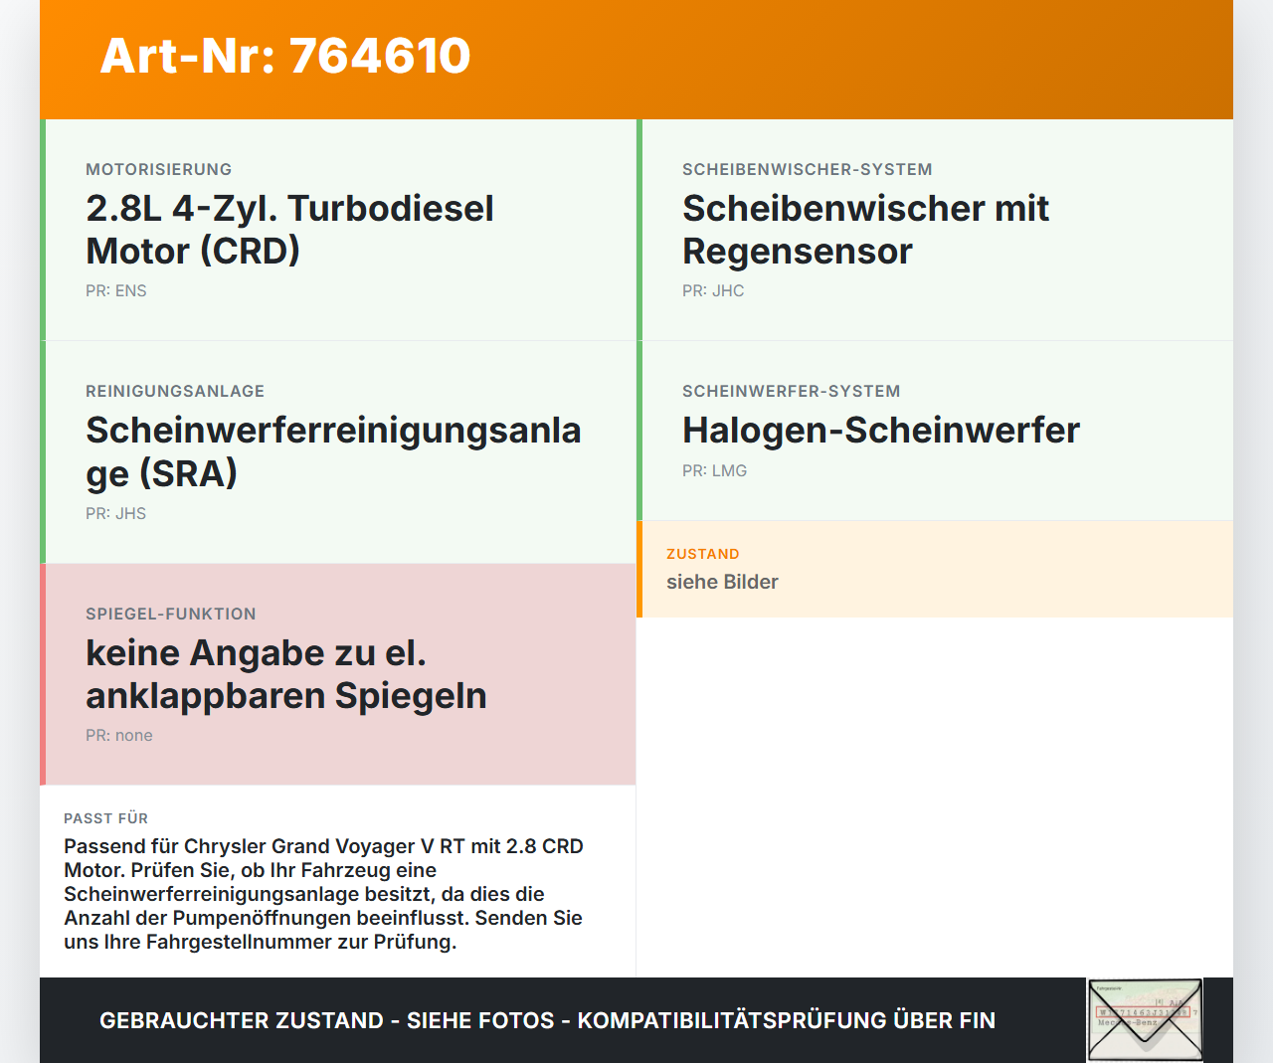The image size is (1273, 1064).
Task: Click the SCHEIBENWISCHER-SYSTEM label
Action: pyautogui.click(x=808, y=169)
